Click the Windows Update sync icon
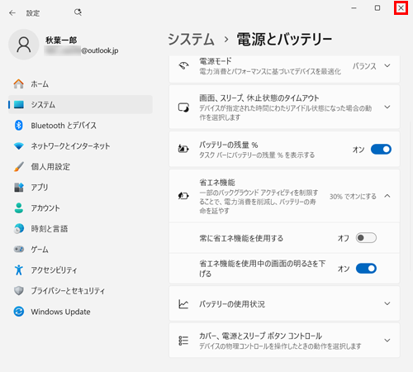 19,312
